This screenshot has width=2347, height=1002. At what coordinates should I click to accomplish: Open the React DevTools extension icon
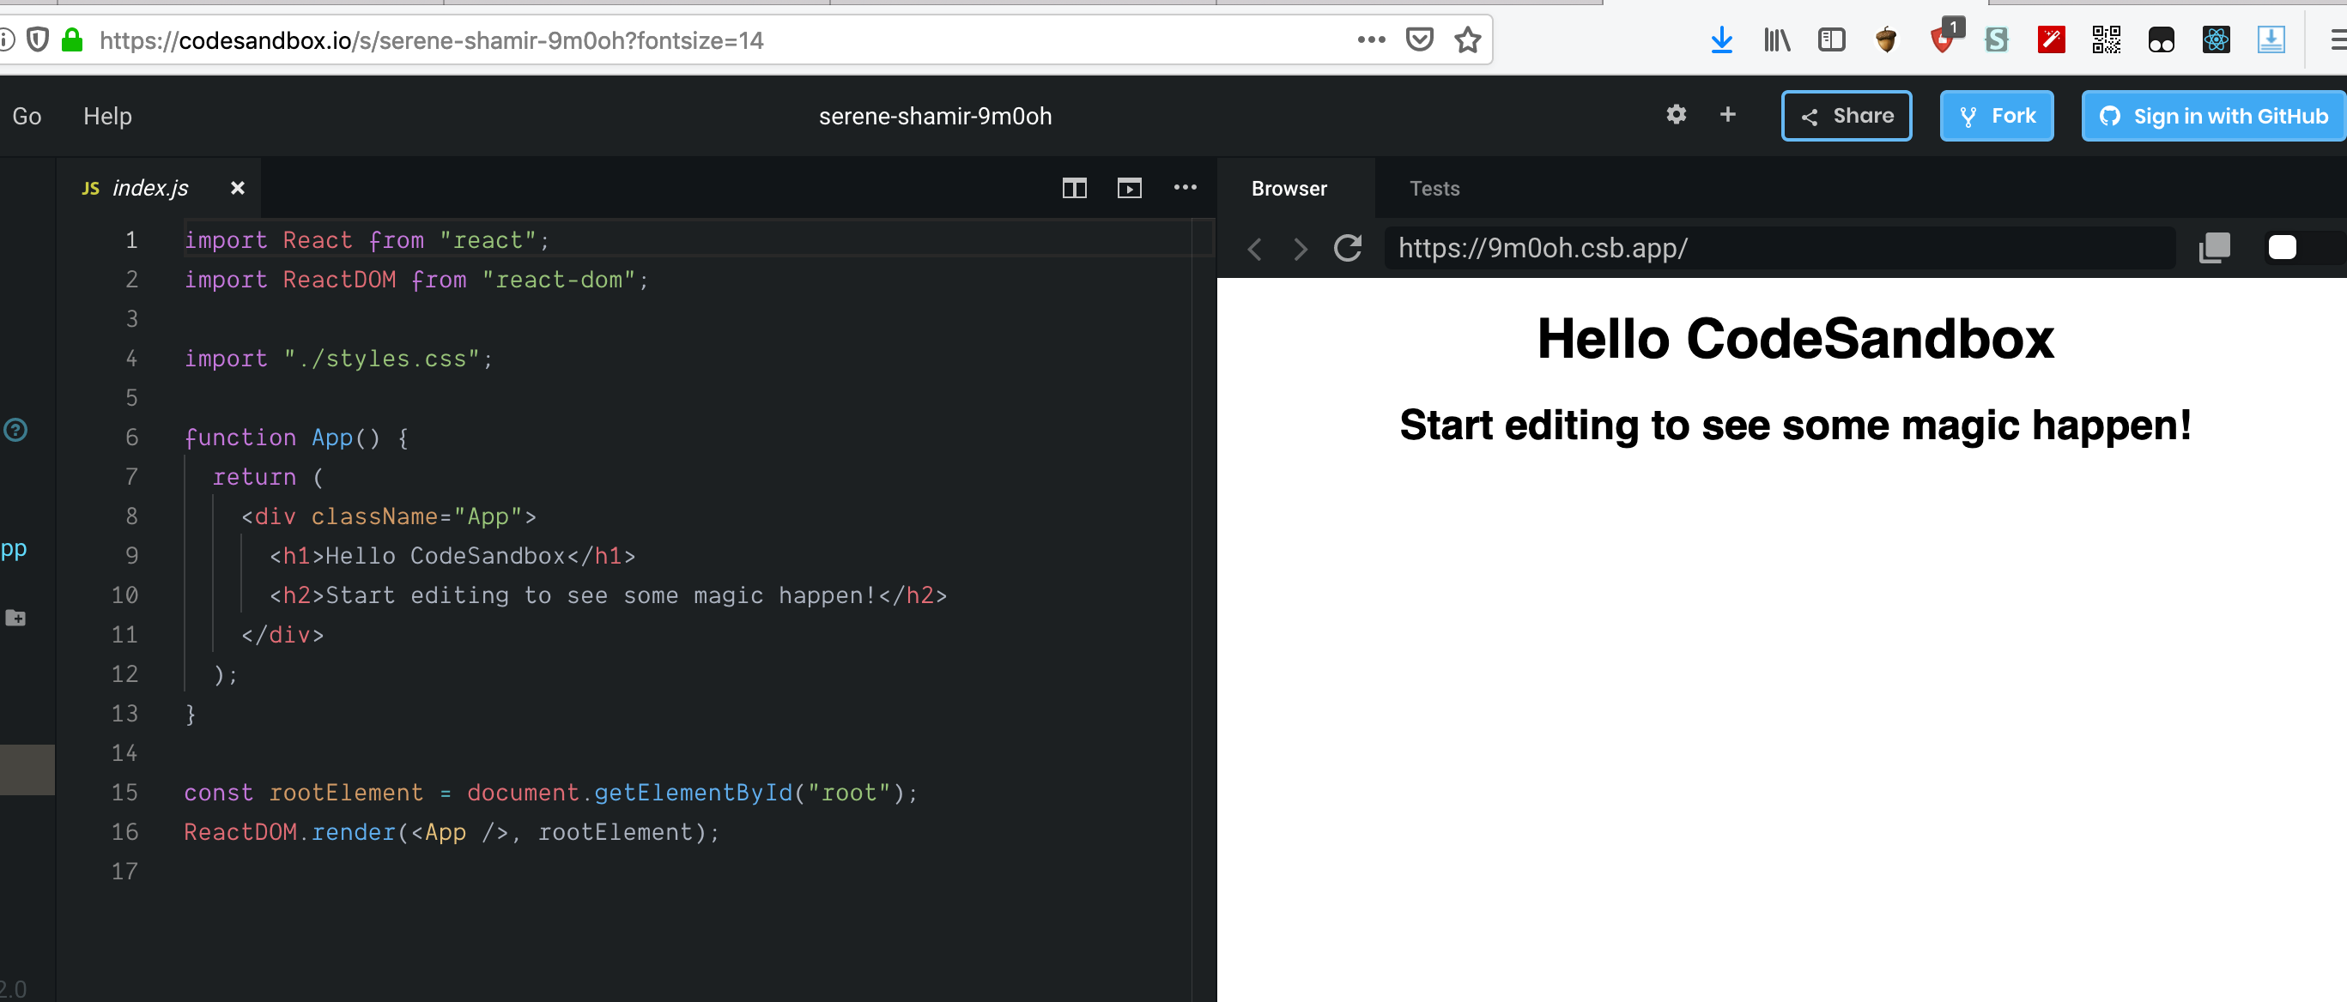2216,40
